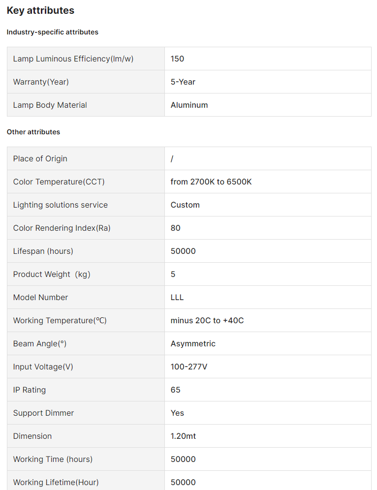Select the Support Dimmer Yes value
The image size is (377, 490).
click(x=177, y=413)
